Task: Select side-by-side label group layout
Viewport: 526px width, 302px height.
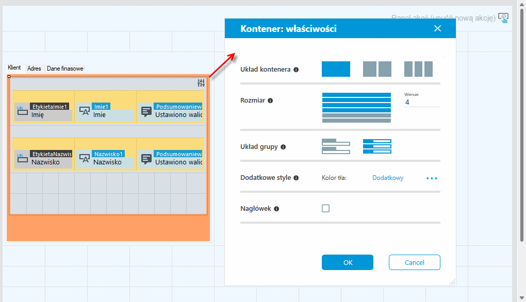Action: pyautogui.click(x=377, y=146)
